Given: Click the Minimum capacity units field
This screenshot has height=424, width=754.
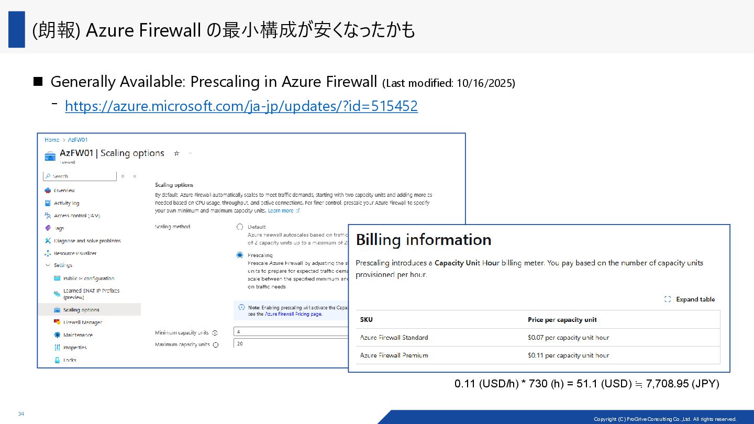Looking at the screenshot, I should tap(291, 332).
